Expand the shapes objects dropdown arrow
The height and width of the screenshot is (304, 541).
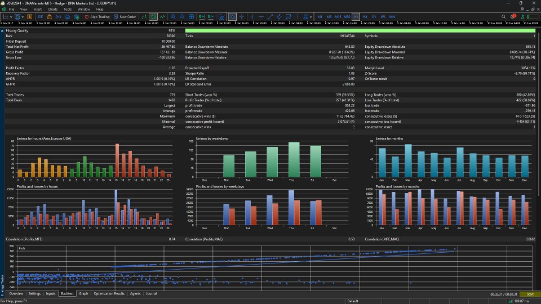[311, 17]
